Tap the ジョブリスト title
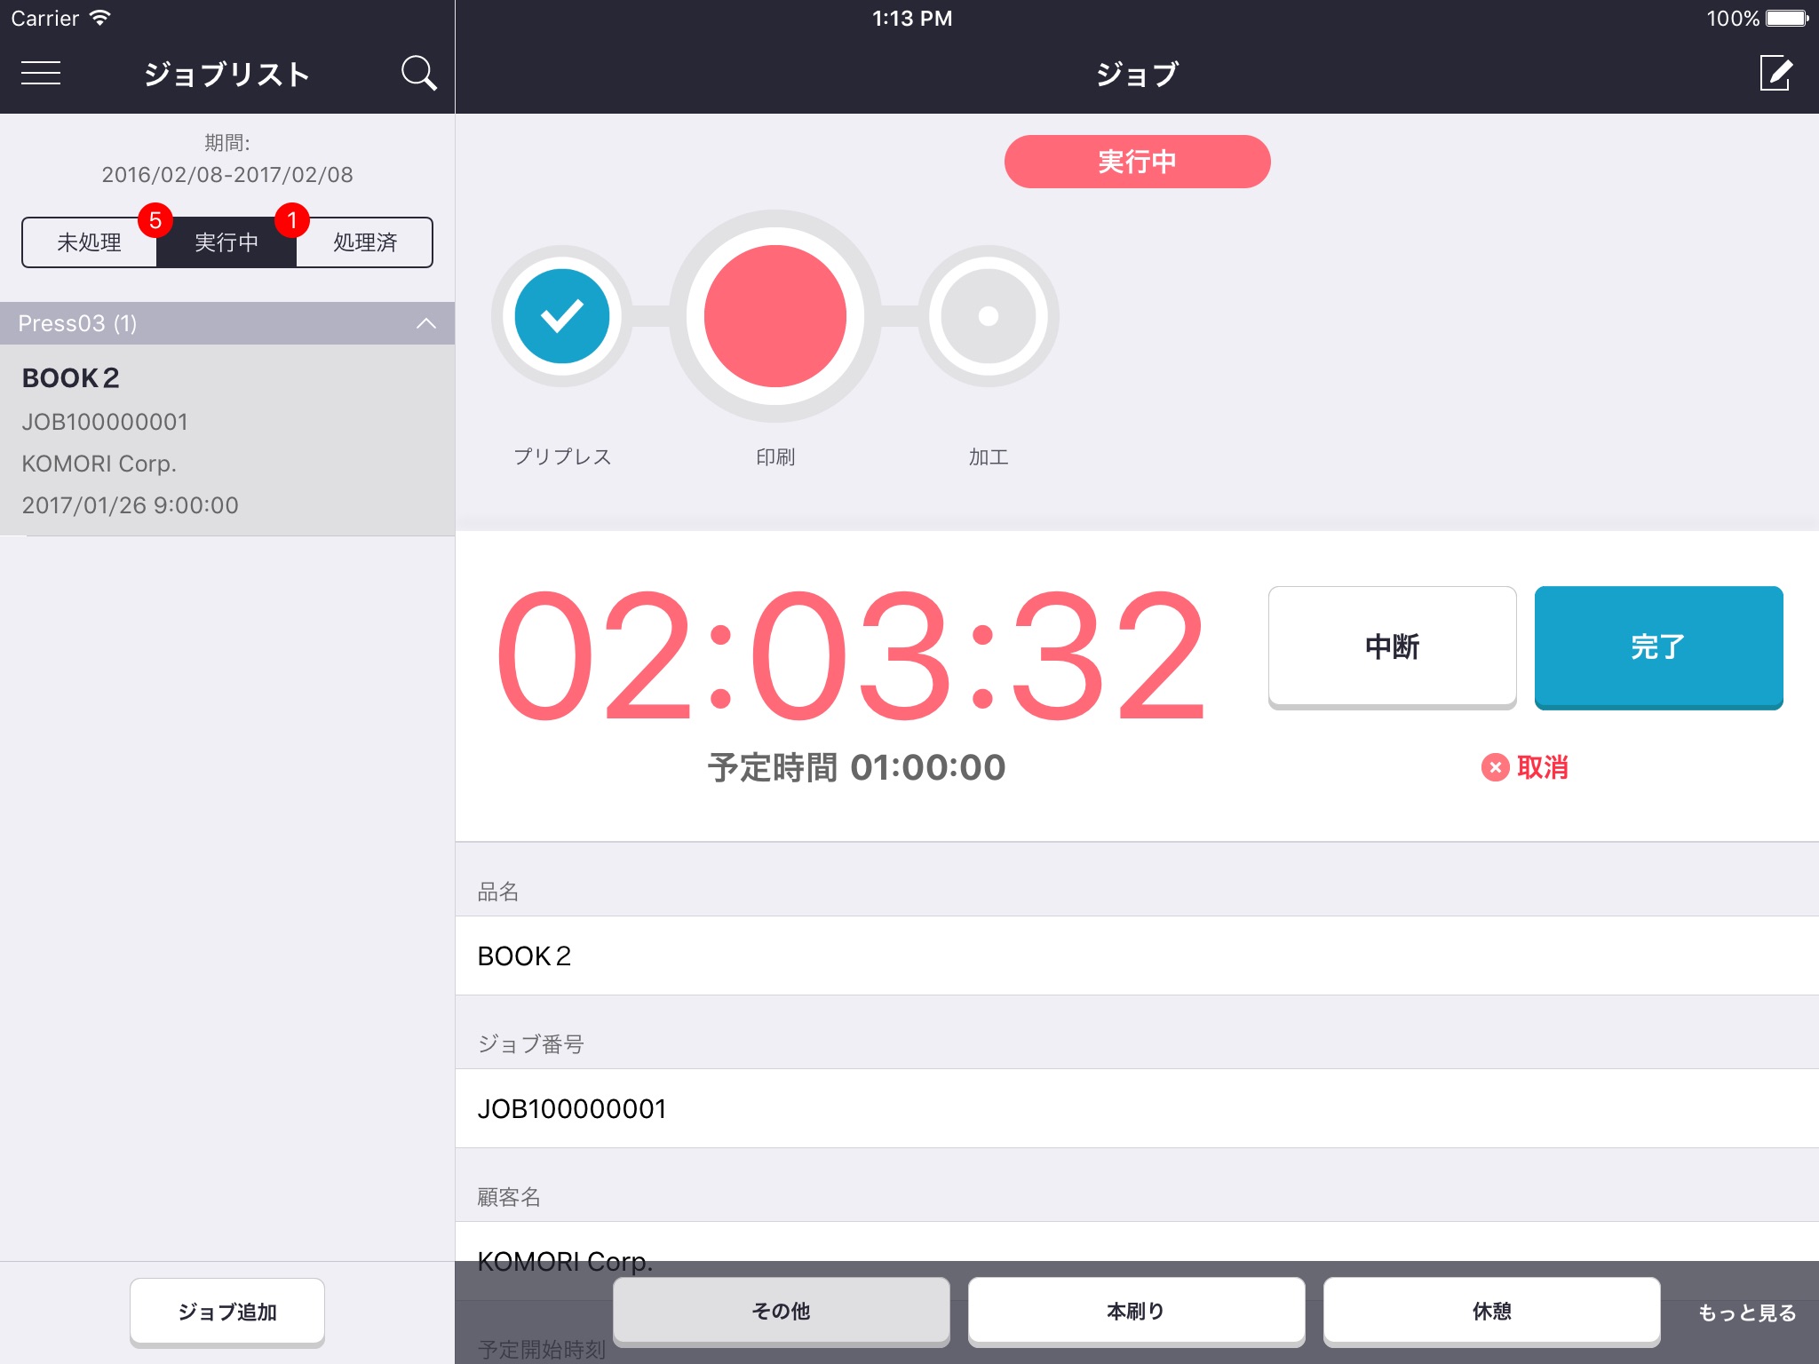Viewport: 1819px width, 1364px height. [x=227, y=74]
